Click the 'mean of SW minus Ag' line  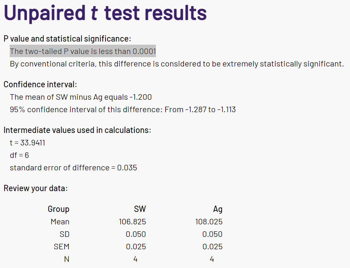pyautogui.click(x=81, y=97)
